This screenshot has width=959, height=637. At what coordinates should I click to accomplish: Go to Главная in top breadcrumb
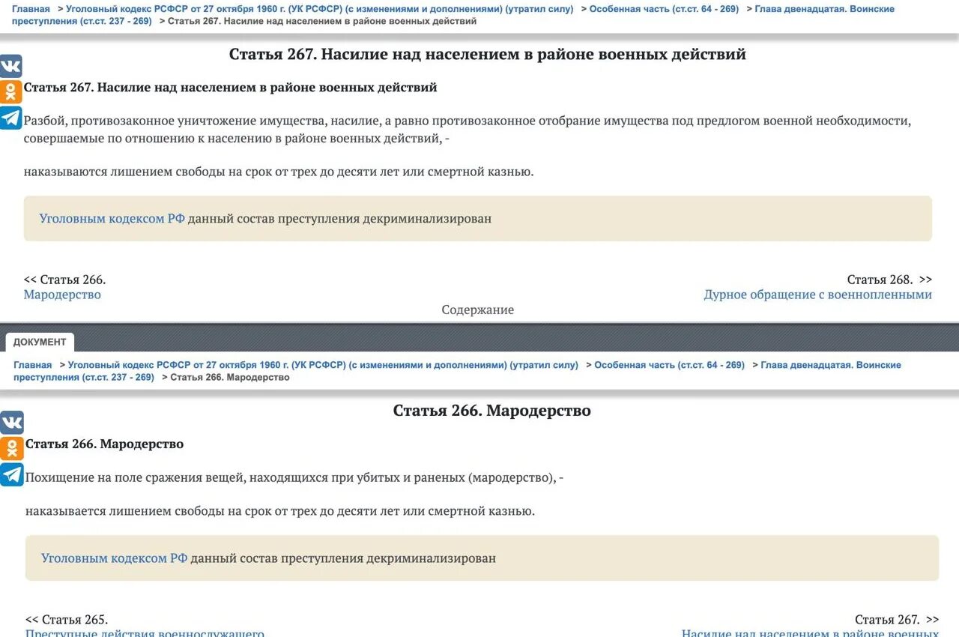point(31,9)
